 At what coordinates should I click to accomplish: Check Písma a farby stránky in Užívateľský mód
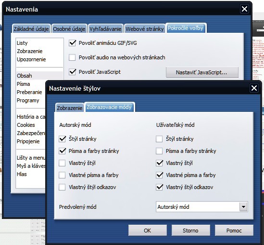(x=159, y=151)
